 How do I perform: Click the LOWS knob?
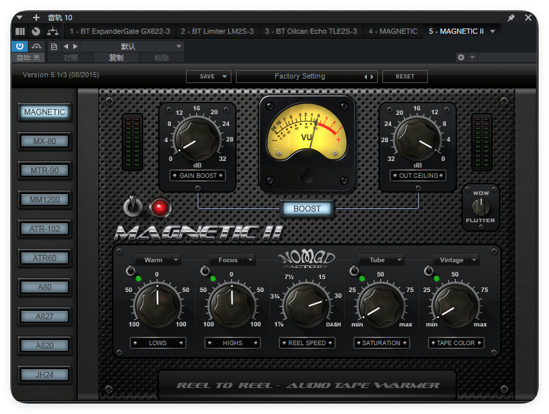point(158,305)
